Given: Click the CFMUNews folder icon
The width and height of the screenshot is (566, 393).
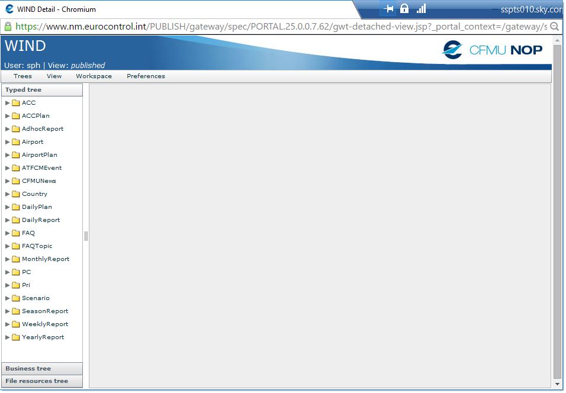Looking at the screenshot, I should point(16,181).
